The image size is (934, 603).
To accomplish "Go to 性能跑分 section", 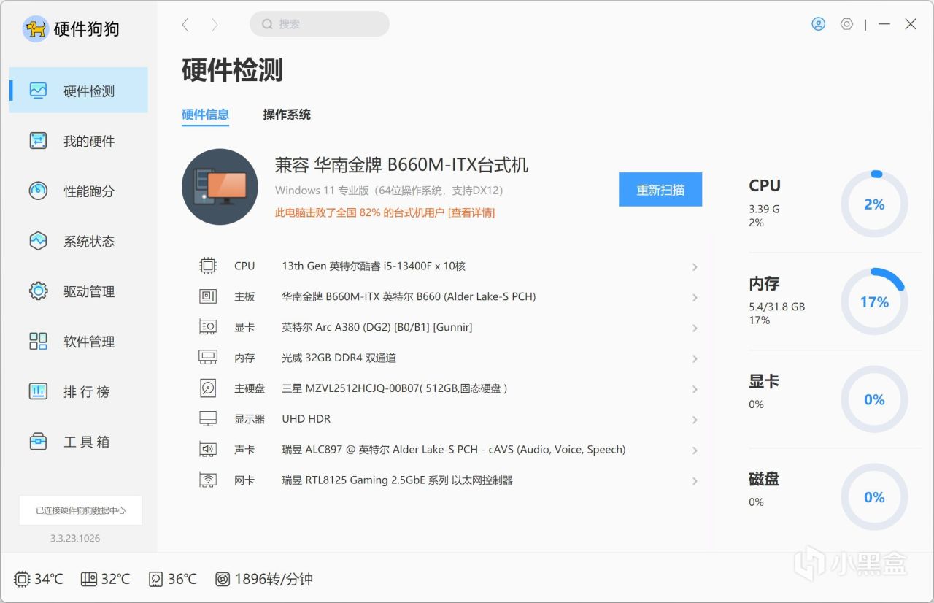I will point(78,191).
